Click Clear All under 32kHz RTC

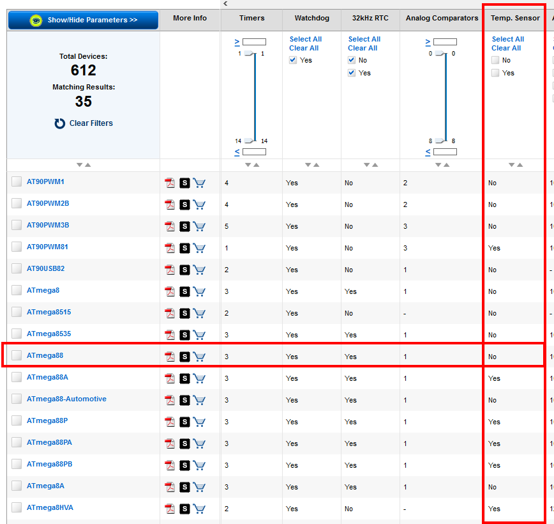[363, 48]
